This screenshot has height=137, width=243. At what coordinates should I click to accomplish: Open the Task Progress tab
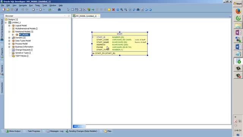pyautogui.click(x=34, y=131)
